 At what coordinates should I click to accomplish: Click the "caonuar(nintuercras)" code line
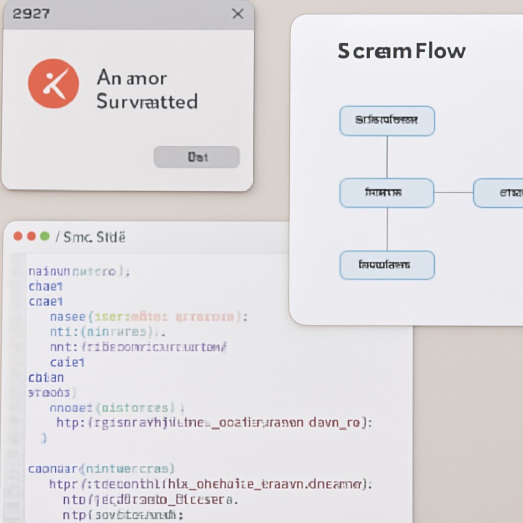click(101, 468)
